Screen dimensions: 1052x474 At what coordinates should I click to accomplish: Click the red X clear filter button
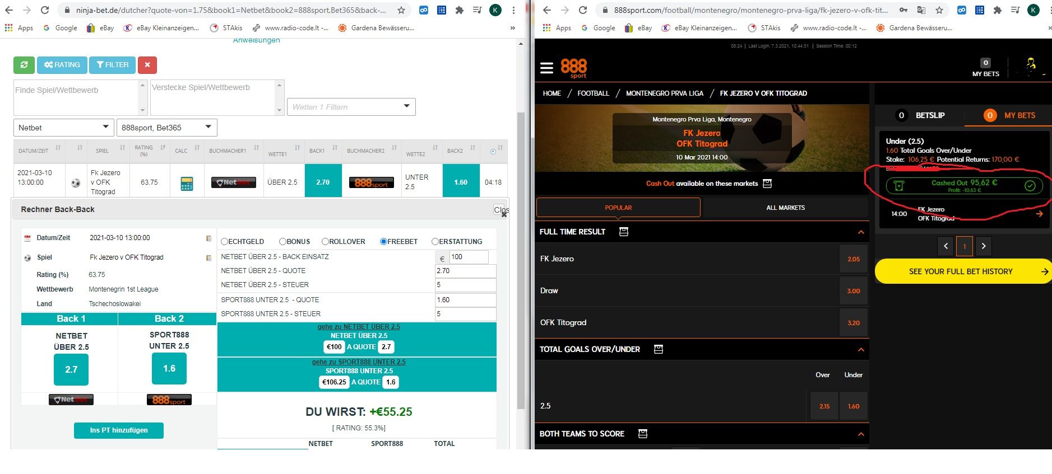pos(147,65)
